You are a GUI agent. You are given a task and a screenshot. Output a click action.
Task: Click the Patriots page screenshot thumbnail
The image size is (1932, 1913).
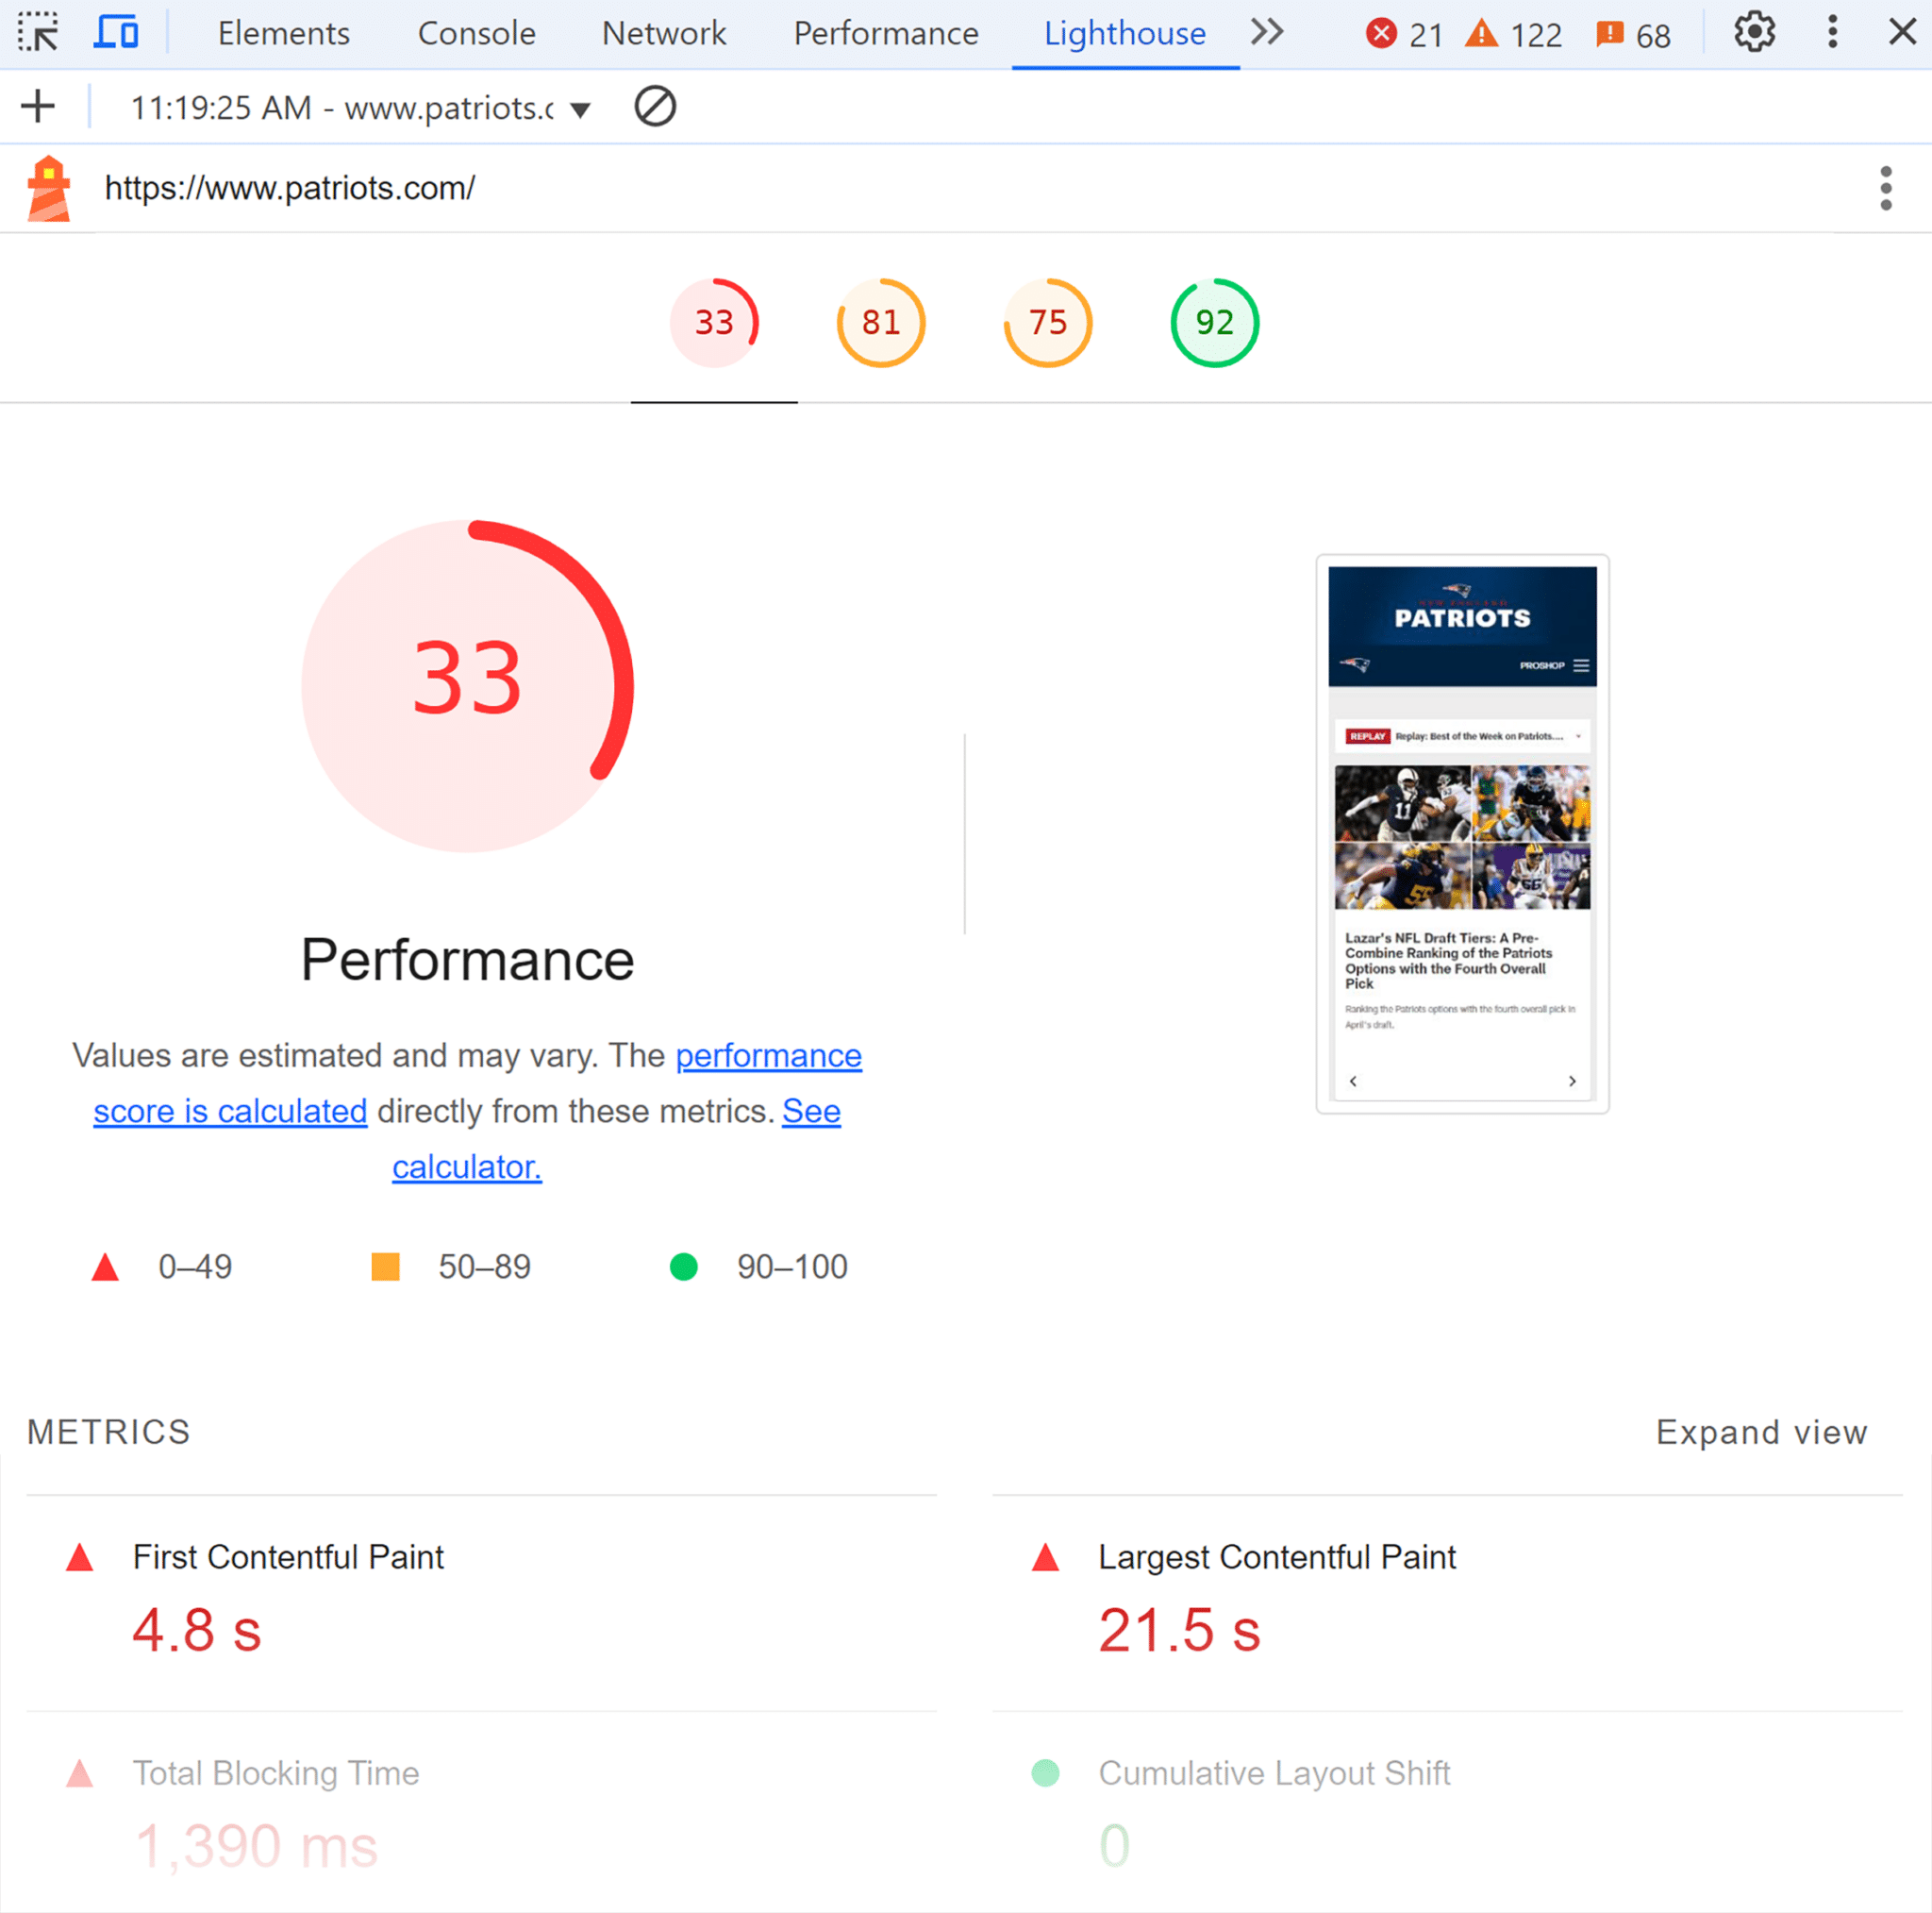(x=1462, y=833)
